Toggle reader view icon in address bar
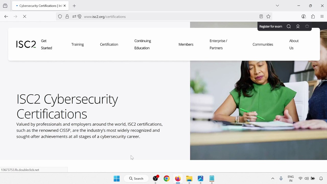 pyautogui.click(x=261, y=17)
